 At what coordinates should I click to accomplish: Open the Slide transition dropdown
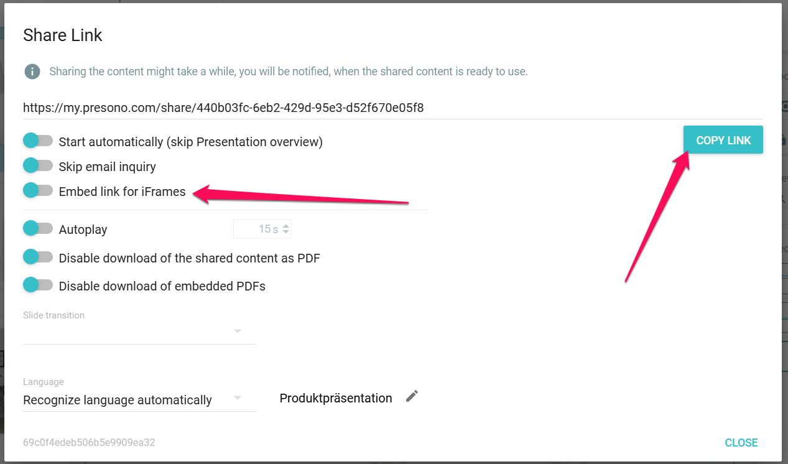237,331
